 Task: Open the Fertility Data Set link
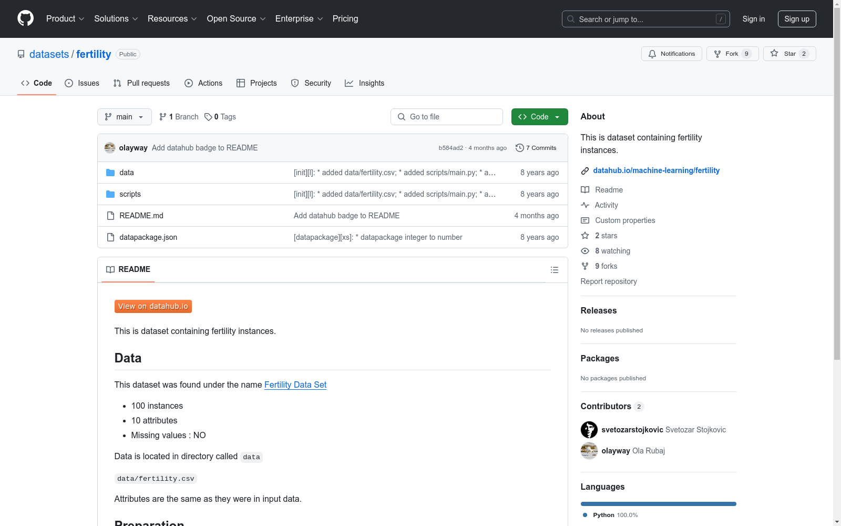point(295,385)
